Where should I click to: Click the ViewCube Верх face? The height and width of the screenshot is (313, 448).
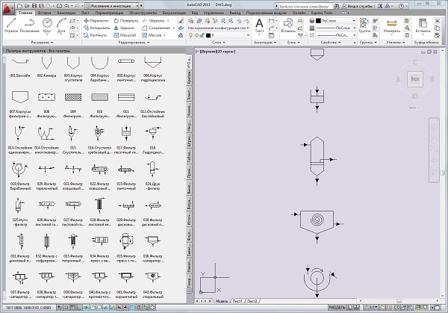tap(415, 78)
